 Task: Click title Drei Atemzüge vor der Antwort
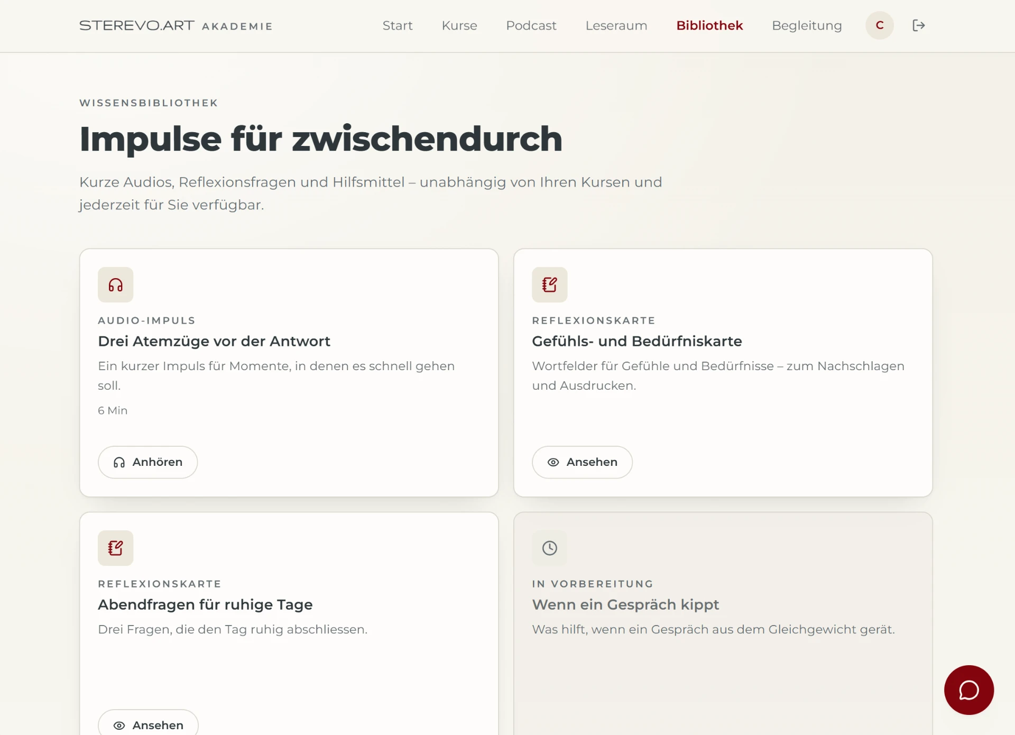(x=214, y=341)
